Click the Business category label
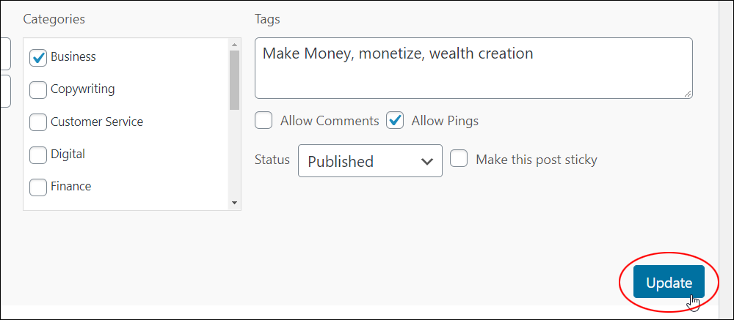 pyautogui.click(x=73, y=56)
